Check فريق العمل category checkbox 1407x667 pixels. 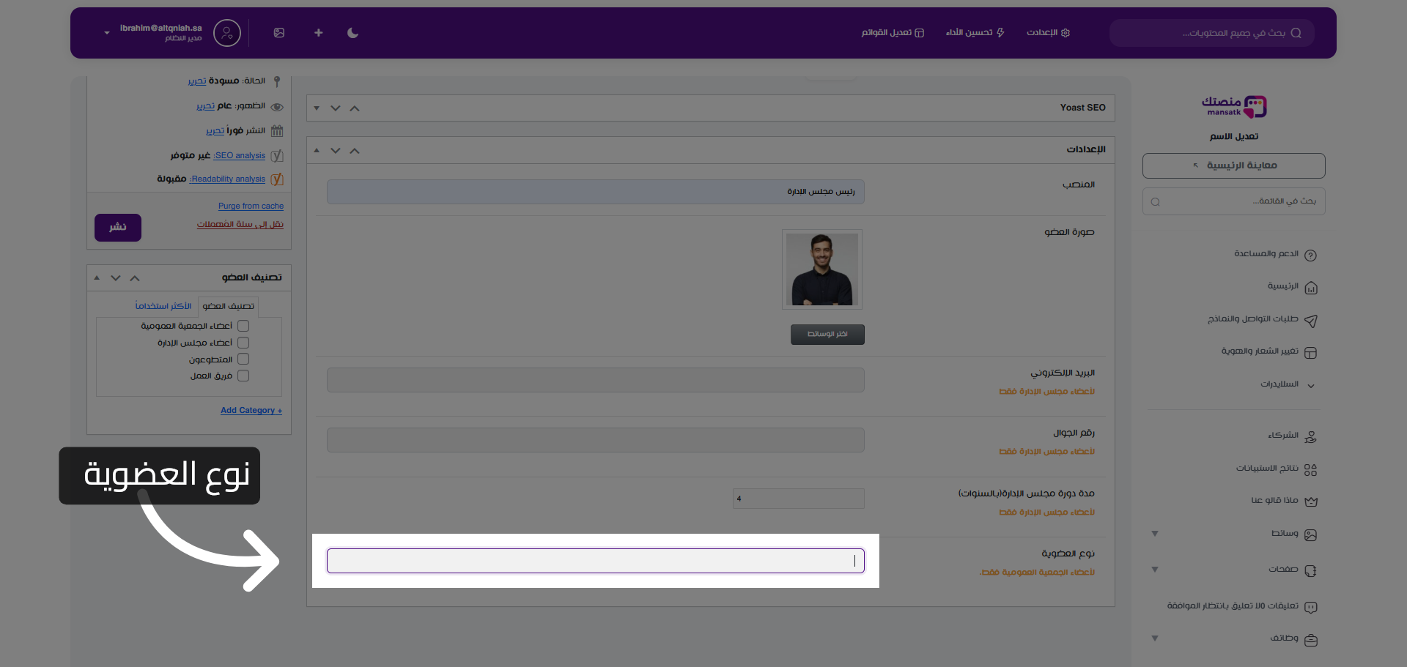(243, 376)
